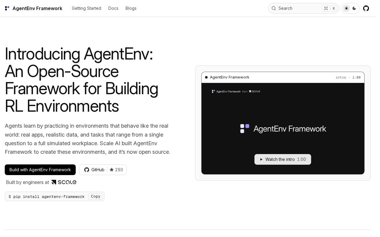Click Build with AgentEnv Framework button

40,170
